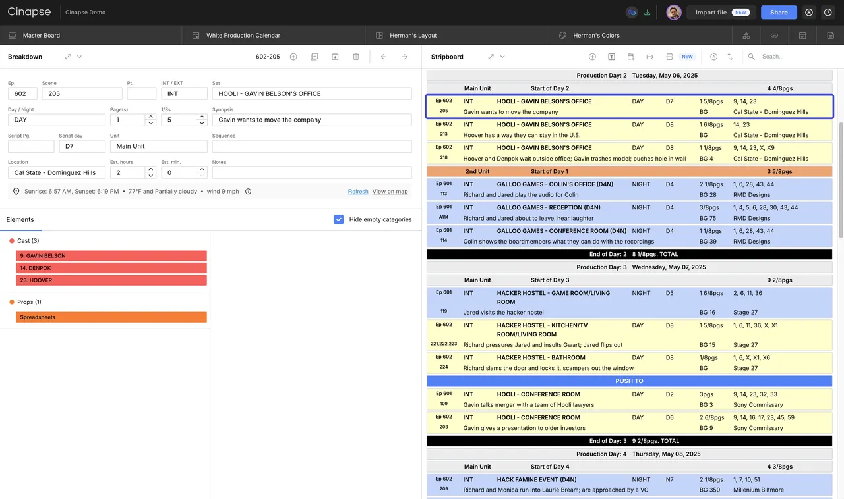
Task: Go to the next breakdown with right arrow
Action: tap(404, 57)
